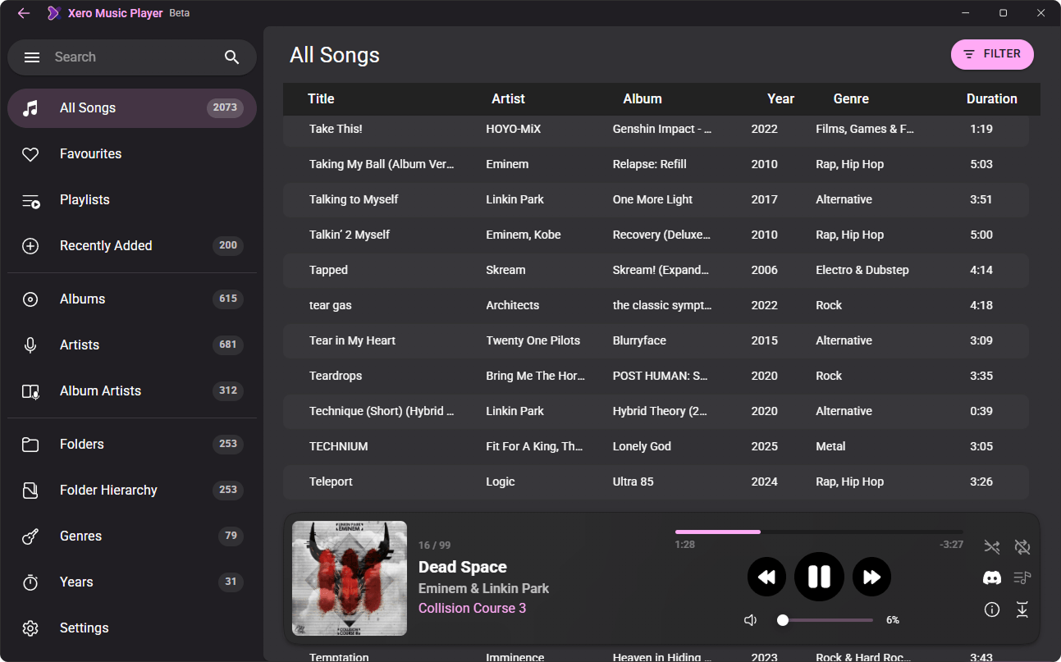Go to Artists section

point(132,345)
